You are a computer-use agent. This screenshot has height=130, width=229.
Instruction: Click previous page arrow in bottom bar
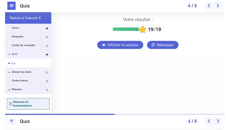coord(209,121)
